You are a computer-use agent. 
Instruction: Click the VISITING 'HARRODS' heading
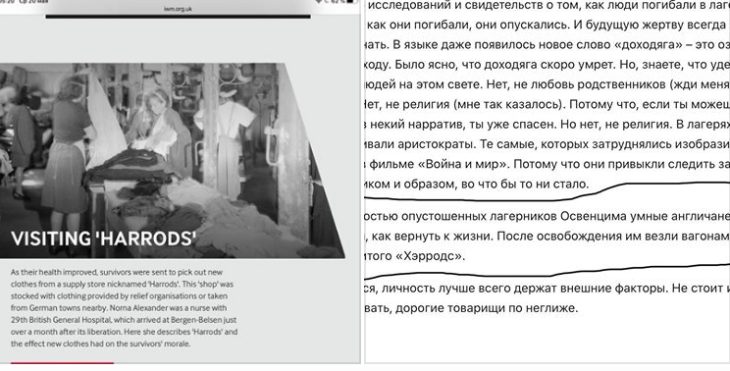pos(103,238)
